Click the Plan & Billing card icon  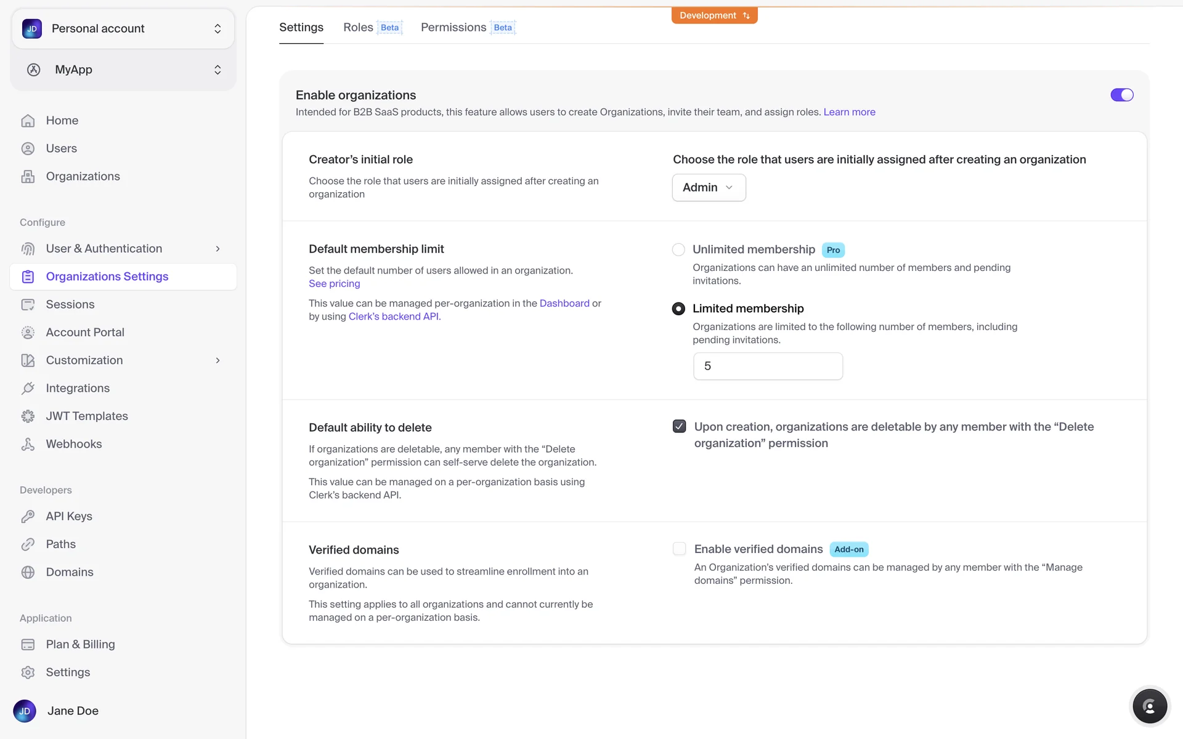(x=28, y=644)
